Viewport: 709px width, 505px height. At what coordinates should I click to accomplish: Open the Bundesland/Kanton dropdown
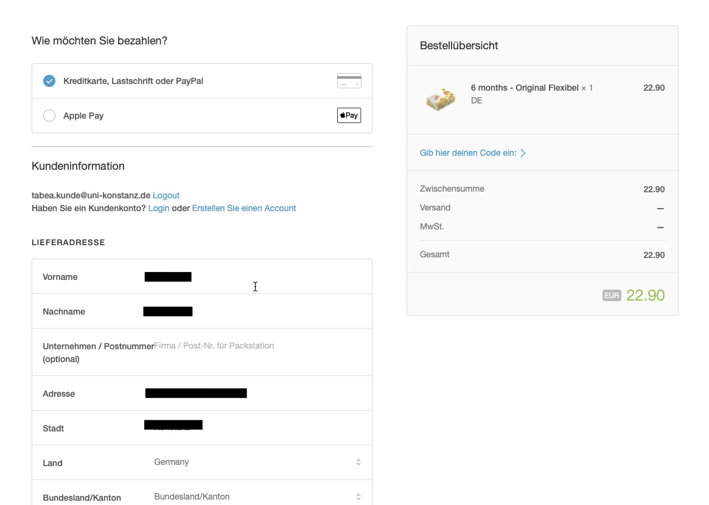[x=257, y=496]
